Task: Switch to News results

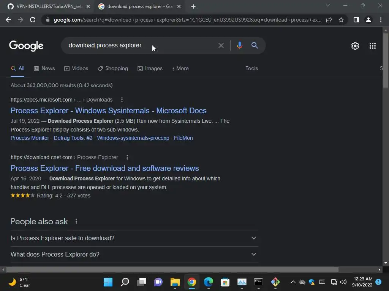Action: pos(44,69)
